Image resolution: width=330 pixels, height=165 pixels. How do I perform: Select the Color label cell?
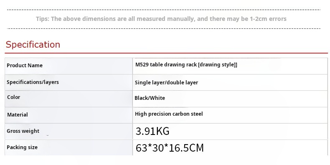[x=69, y=99]
